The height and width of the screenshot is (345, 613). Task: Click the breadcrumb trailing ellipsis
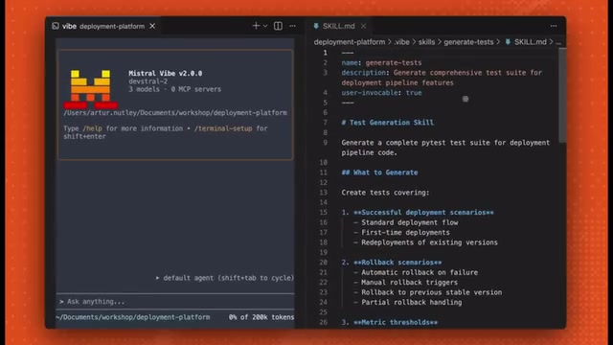pos(558,42)
